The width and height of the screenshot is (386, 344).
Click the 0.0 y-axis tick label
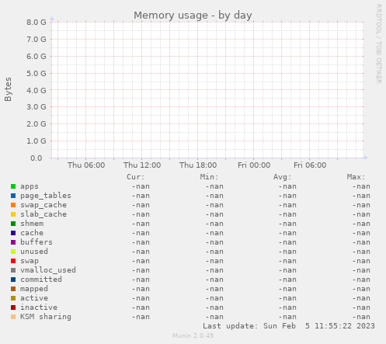(x=37, y=158)
